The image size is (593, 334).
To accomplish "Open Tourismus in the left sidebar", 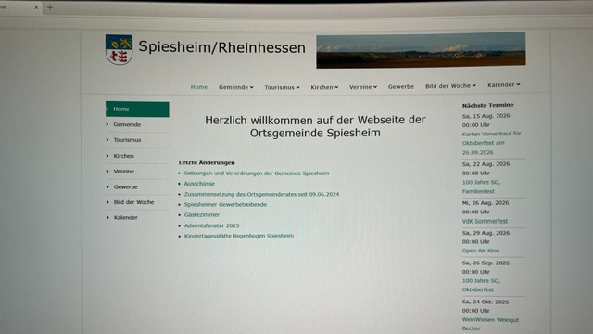I will point(127,140).
